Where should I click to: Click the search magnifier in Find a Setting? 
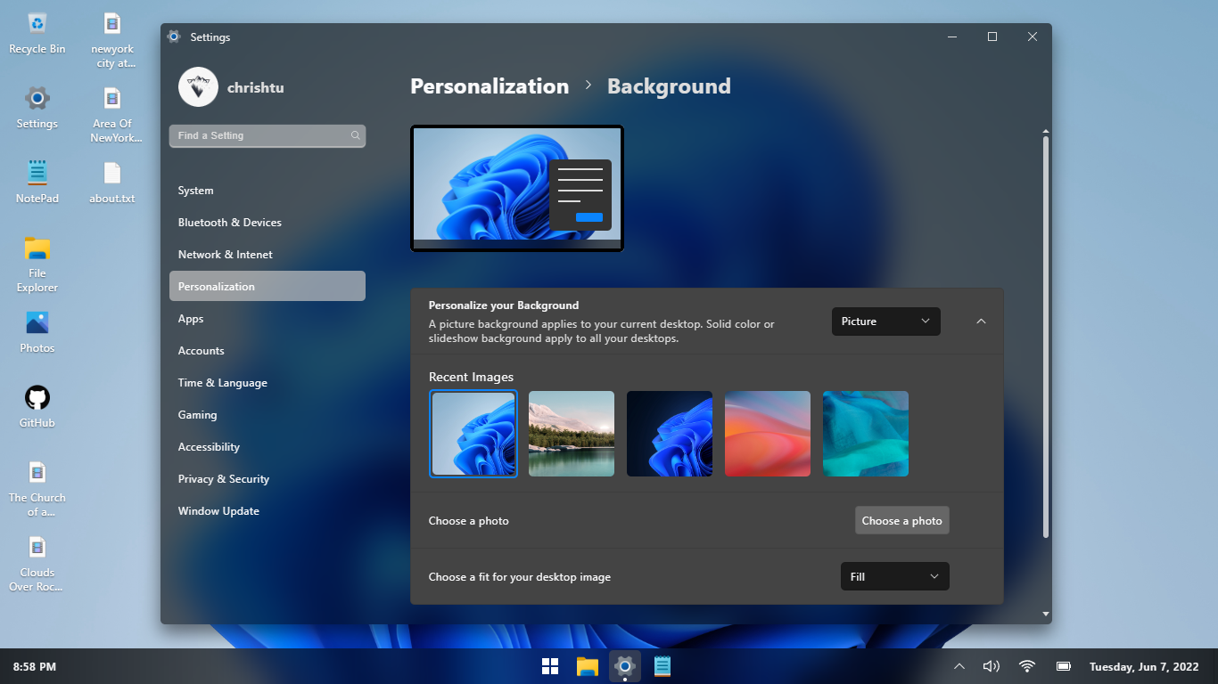[355, 136]
